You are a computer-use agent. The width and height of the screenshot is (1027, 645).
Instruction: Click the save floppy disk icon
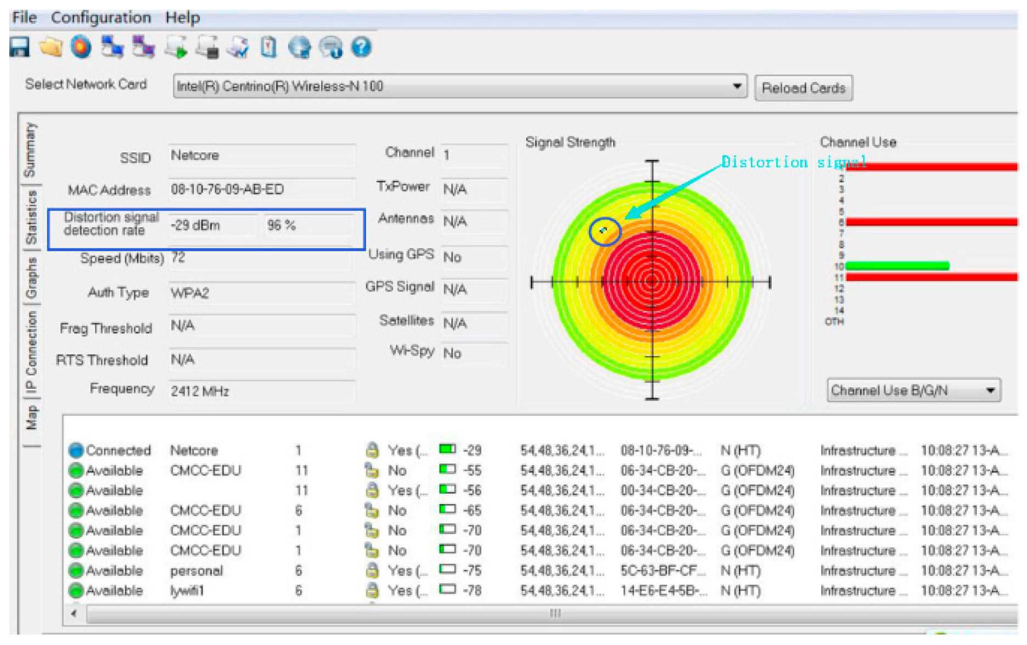click(x=20, y=47)
